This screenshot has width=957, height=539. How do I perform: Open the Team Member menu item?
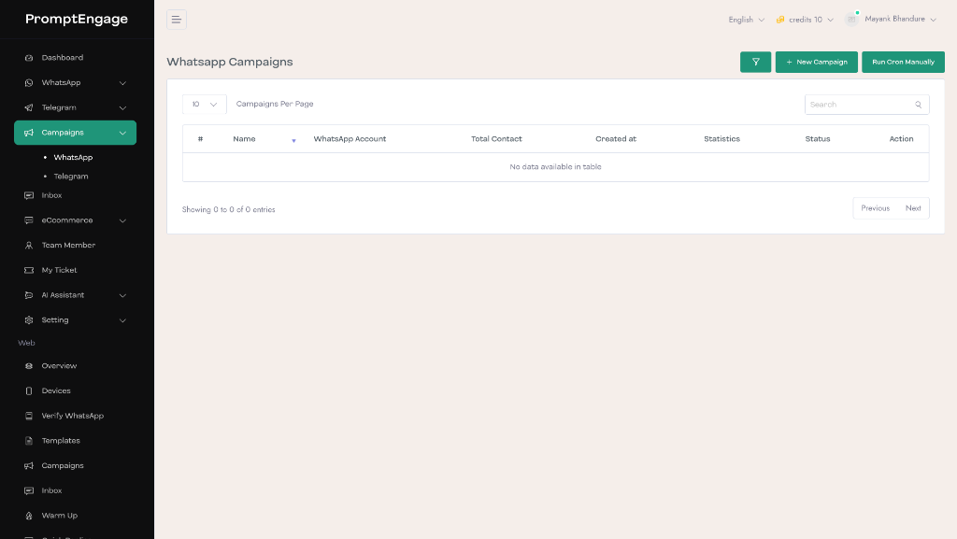(x=75, y=246)
